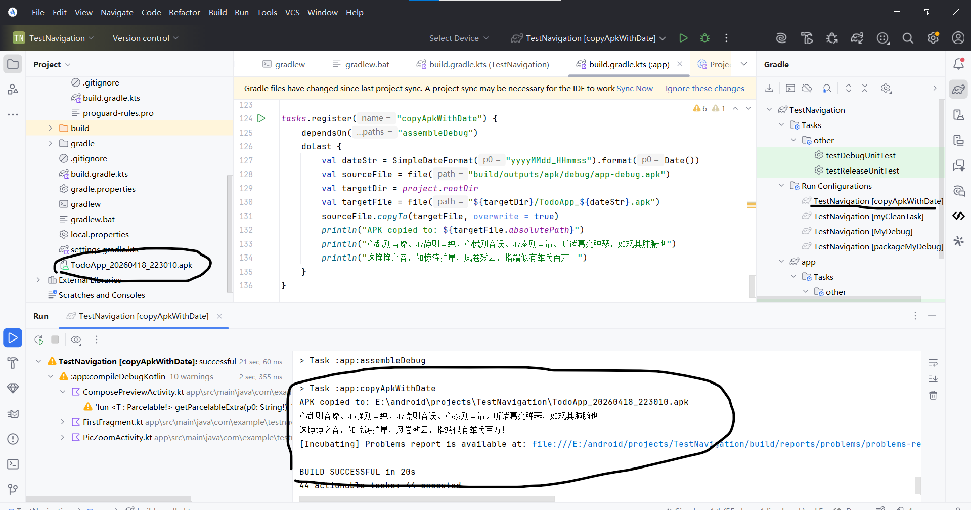The height and width of the screenshot is (510, 971).
Task: Toggle the eye view options in Run panel
Action: (x=76, y=339)
